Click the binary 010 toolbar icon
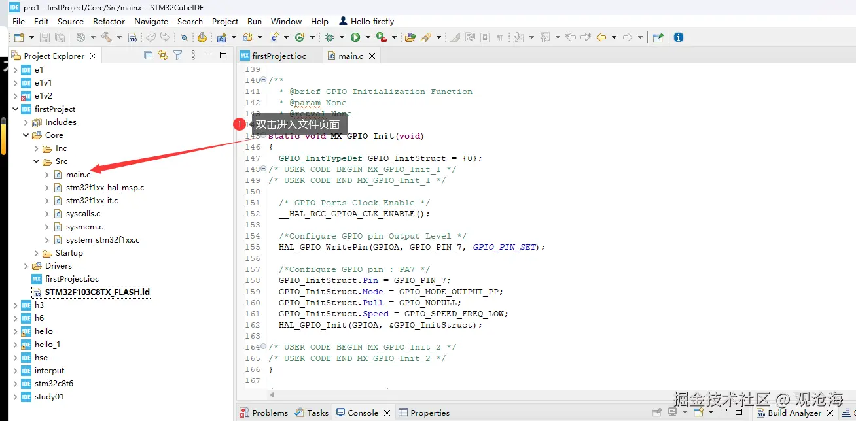This screenshot has width=856, height=421. [132, 38]
